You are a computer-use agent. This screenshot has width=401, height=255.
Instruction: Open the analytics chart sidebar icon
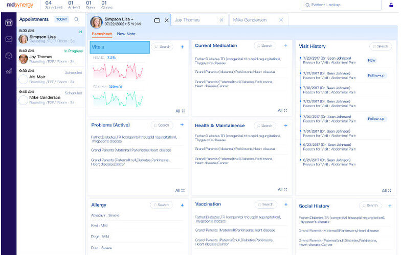tap(9, 71)
